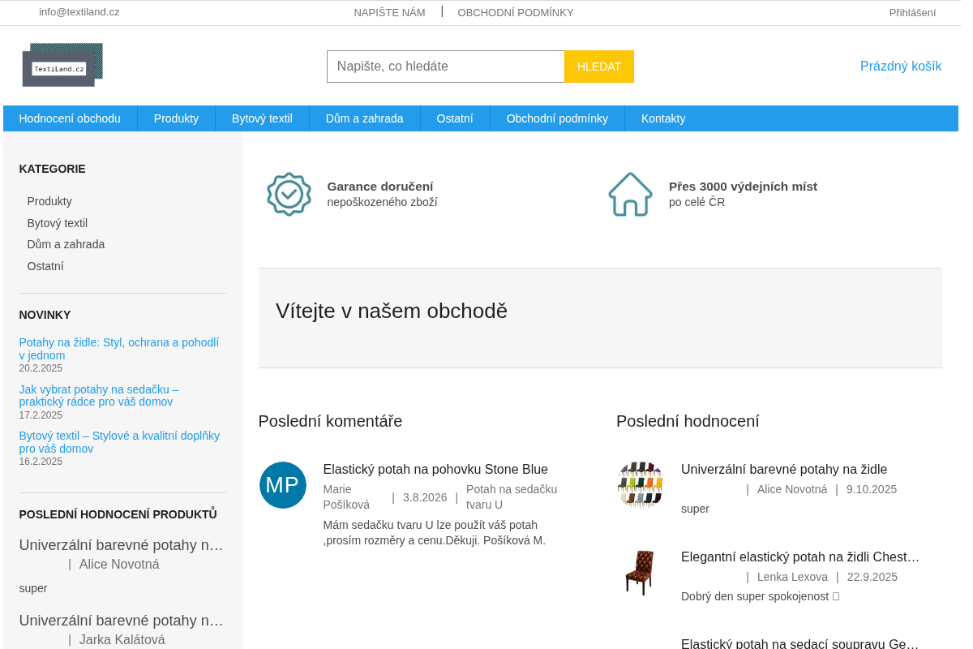973x649 pixels.
Task: Open 'Elegantní elastický potah na židli Chest…'
Action: (800, 557)
